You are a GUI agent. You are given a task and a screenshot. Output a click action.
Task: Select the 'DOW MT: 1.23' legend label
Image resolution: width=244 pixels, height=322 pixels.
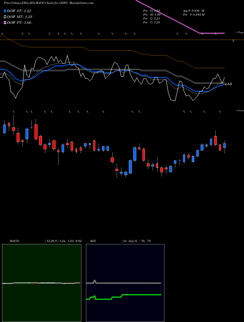20,17
